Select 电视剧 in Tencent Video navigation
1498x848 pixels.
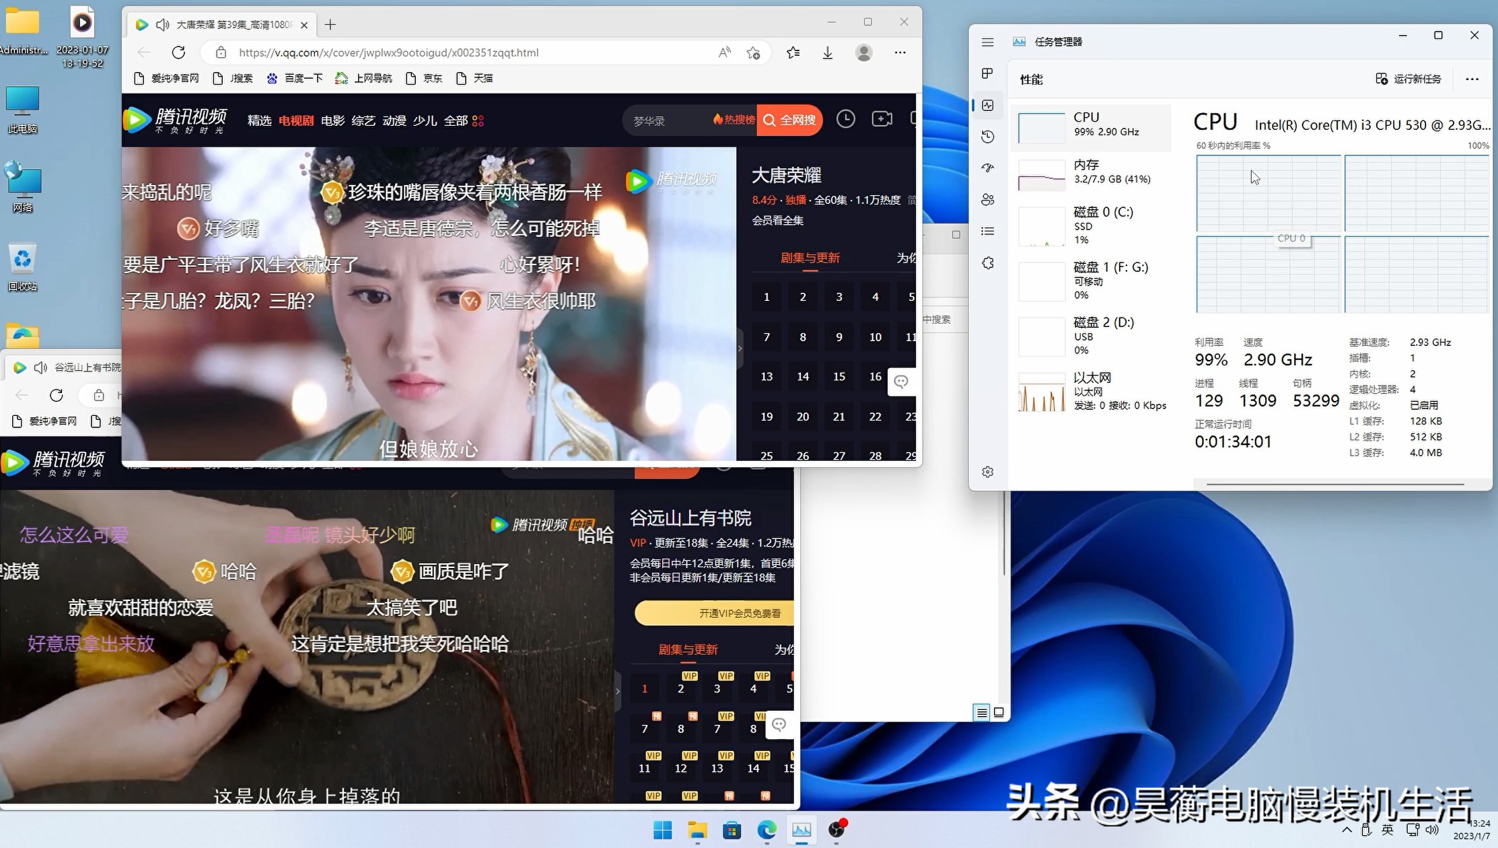tap(296, 120)
